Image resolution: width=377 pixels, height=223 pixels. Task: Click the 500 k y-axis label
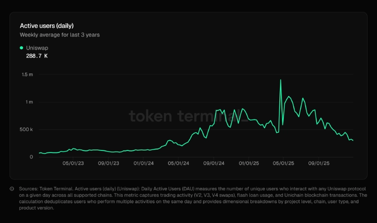[26, 130]
